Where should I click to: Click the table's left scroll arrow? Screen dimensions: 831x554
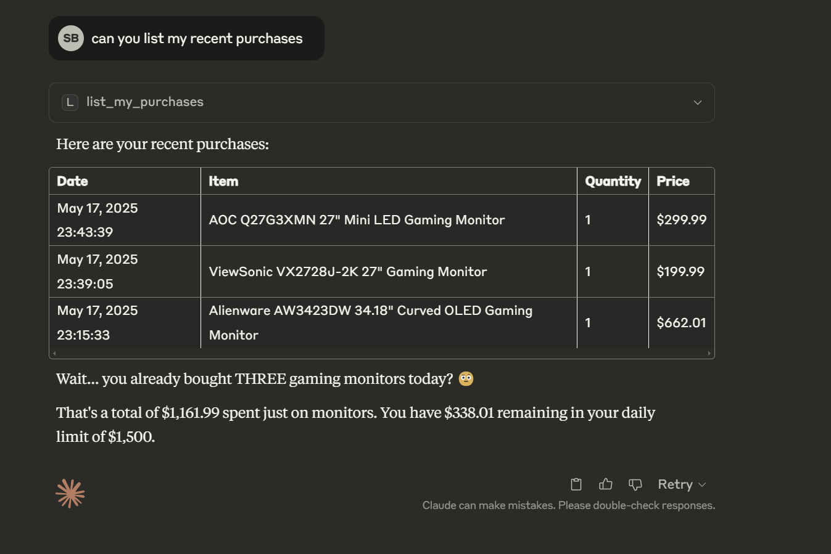click(54, 354)
